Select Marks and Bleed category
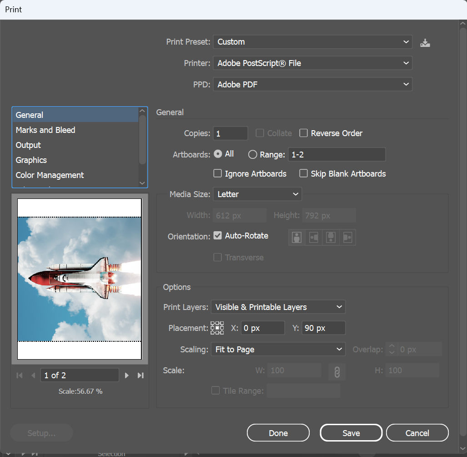This screenshot has height=457, width=467. click(x=75, y=130)
